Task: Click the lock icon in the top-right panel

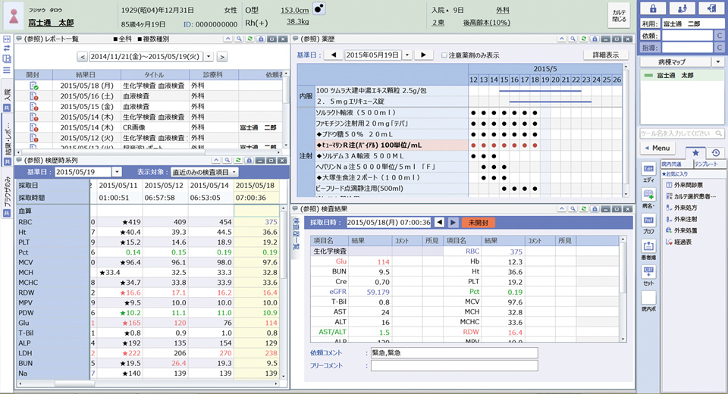Action: (x=651, y=8)
